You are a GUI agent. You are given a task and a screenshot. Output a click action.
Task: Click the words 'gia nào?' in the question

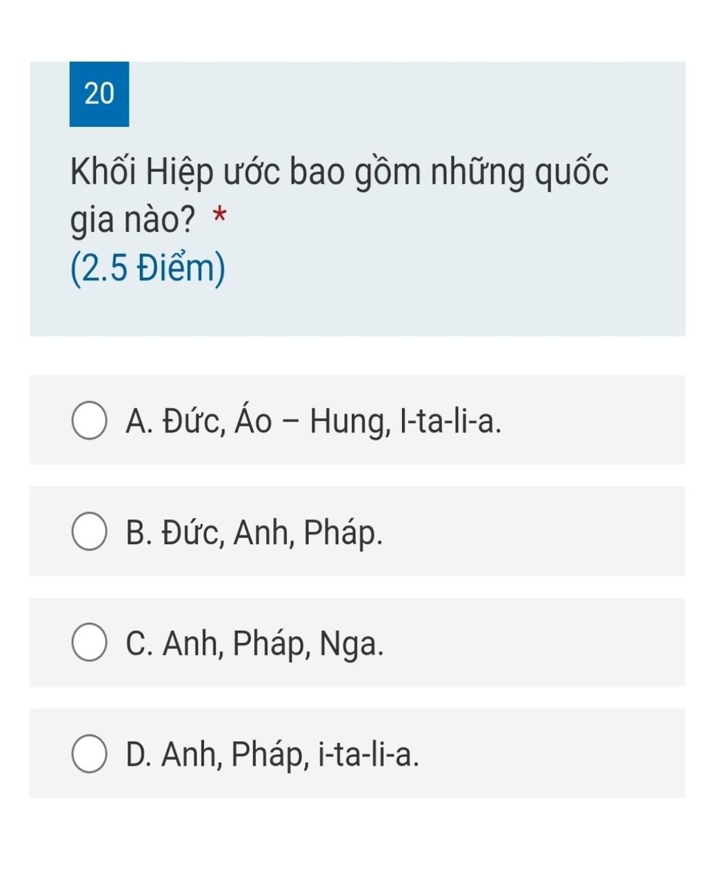click(132, 219)
